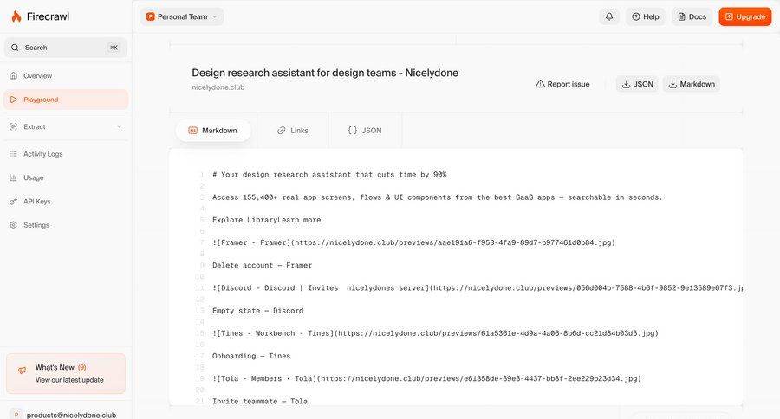Switch to the Links tab

293,131
